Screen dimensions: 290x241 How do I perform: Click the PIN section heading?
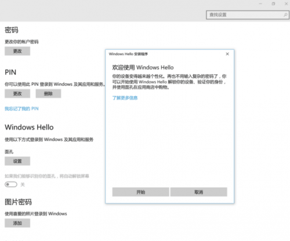pyautogui.click(x=10, y=72)
